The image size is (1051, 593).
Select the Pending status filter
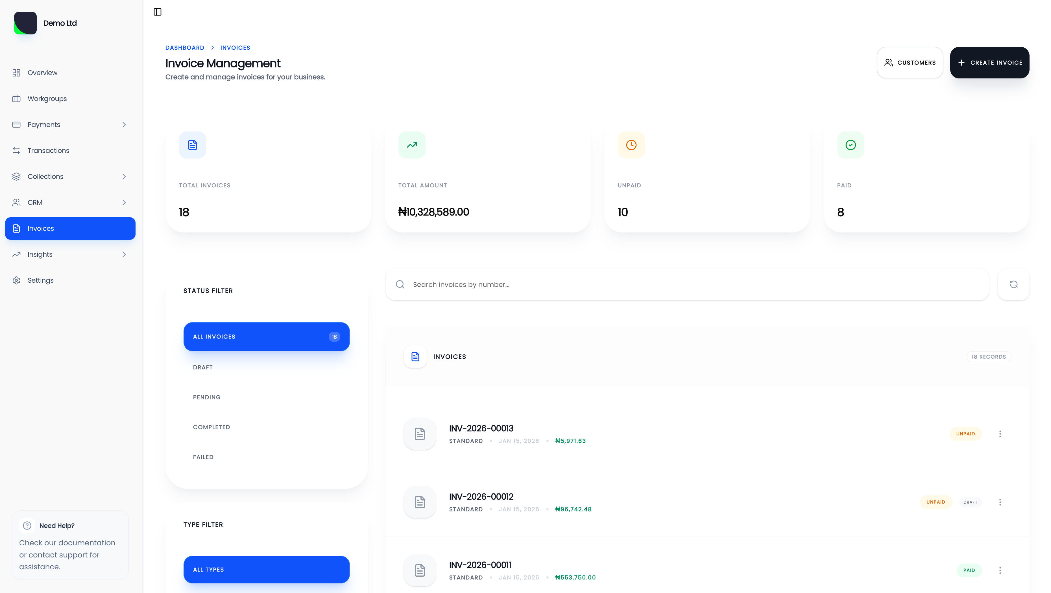206,397
